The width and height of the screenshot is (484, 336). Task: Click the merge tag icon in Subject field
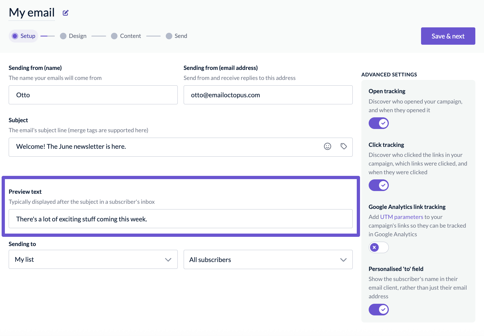pos(343,147)
